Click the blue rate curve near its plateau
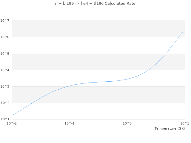This screenshot has height=143, width=191. click(x=98, y=82)
